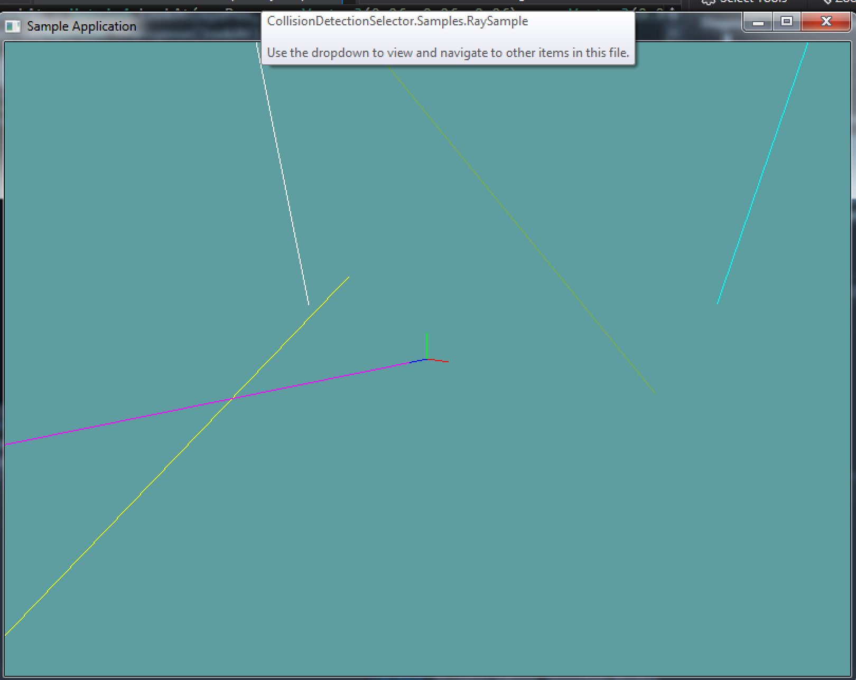Click the upper endpoint of the yellow line

pos(349,277)
